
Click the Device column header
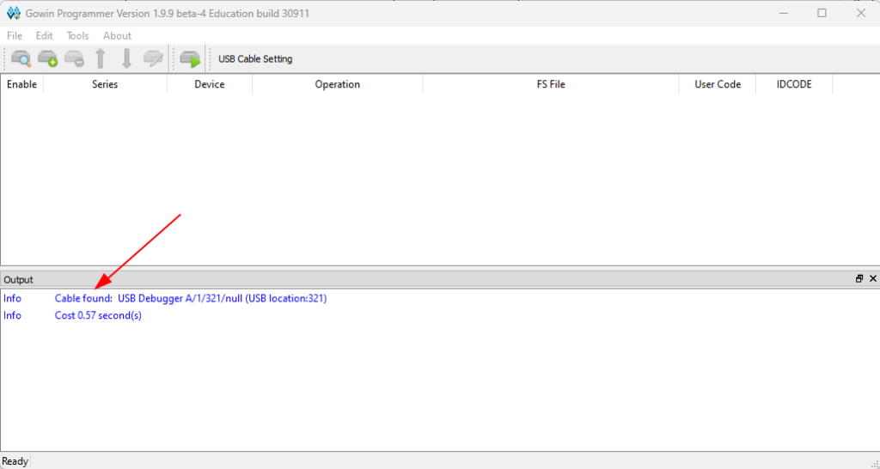tap(210, 84)
